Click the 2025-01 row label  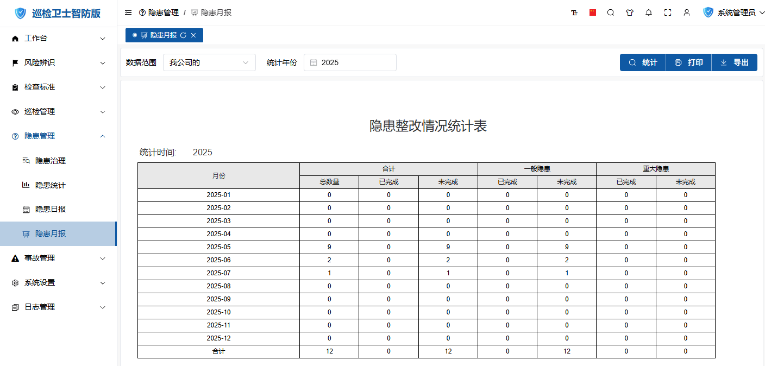(x=218, y=195)
